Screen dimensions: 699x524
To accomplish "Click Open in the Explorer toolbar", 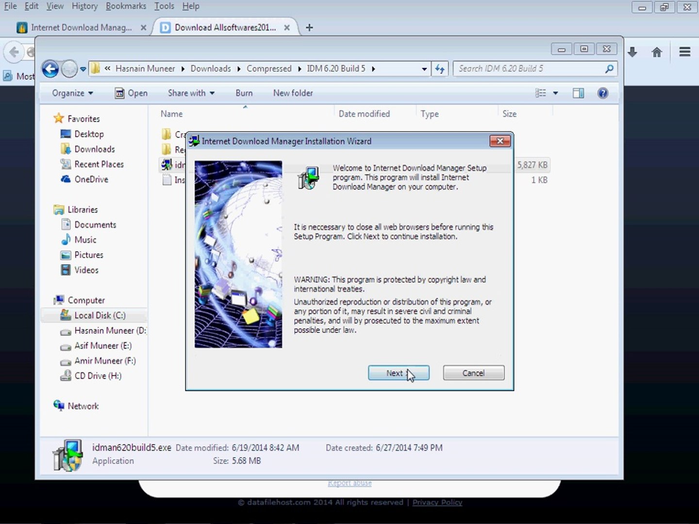I will click(x=131, y=93).
